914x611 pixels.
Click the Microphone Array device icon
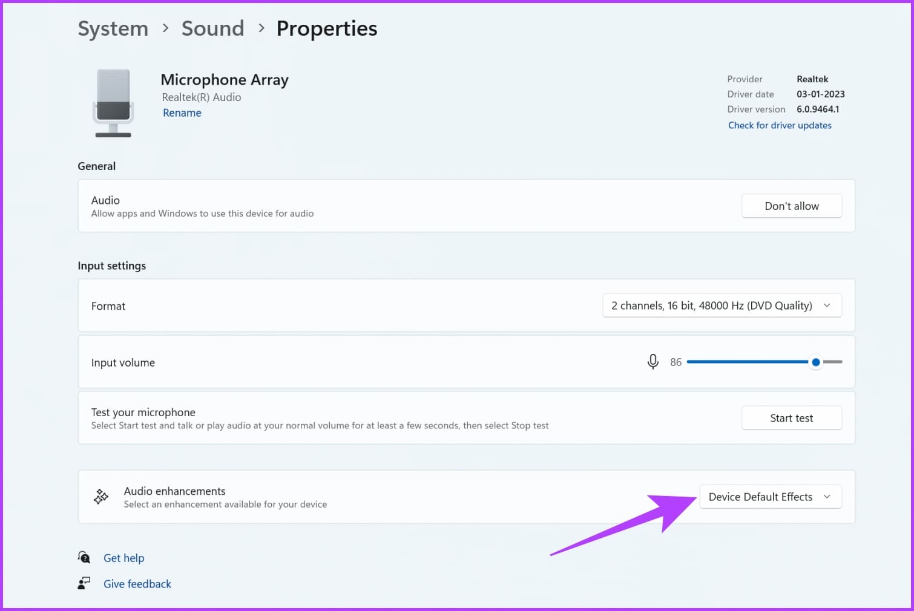(113, 103)
